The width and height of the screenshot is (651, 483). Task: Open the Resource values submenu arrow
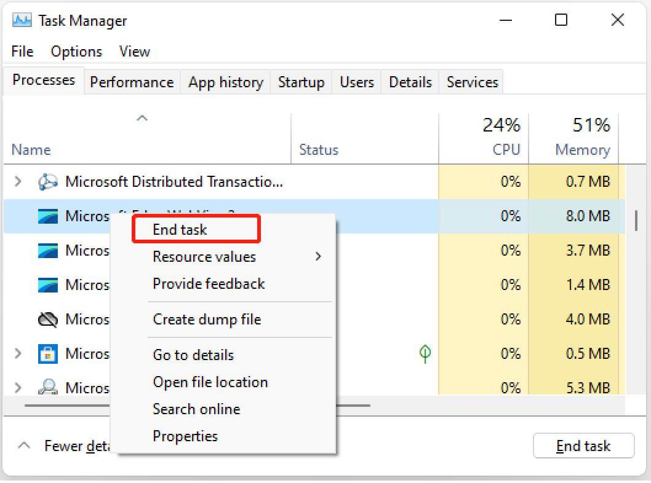318,257
